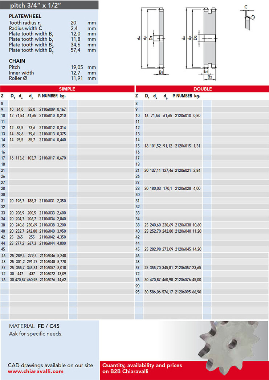The height and width of the screenshot is (380, 269).
Task: Select the CHAIN heading
Action: (17, 61)
